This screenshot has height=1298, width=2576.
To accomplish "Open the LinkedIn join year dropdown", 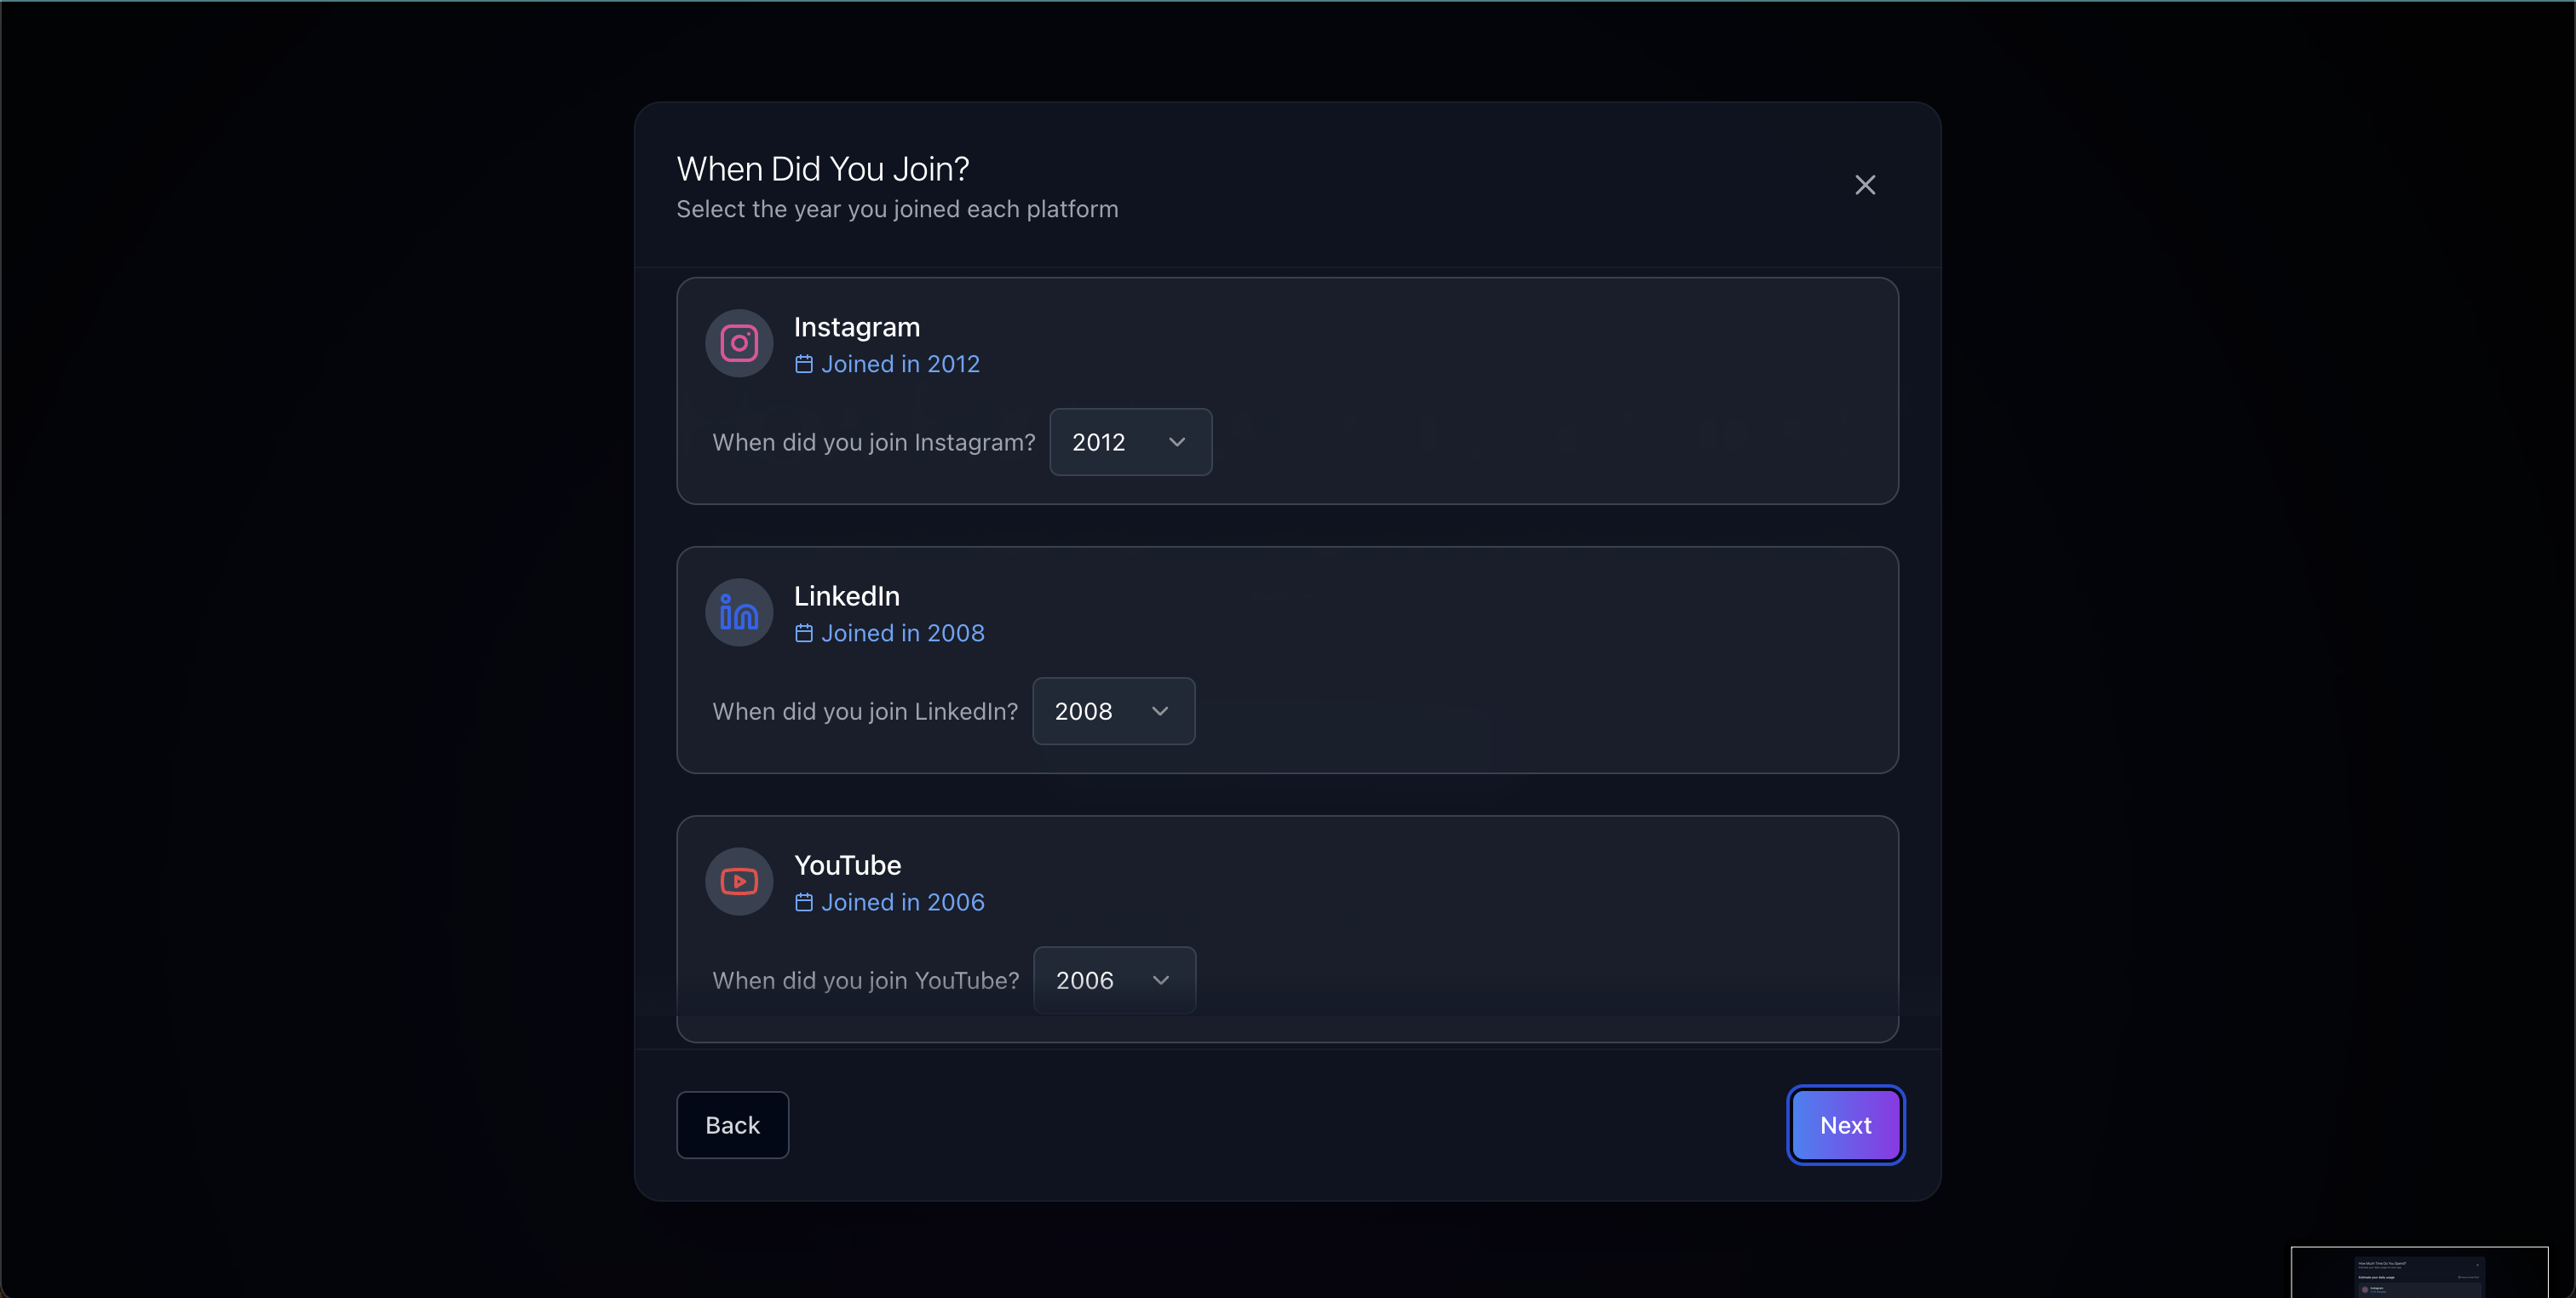I will (x=1114, y=711).
